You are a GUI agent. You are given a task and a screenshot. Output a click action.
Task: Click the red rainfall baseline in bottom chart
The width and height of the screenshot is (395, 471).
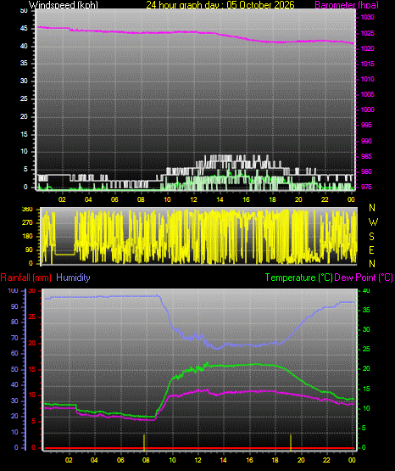point(199,448)
